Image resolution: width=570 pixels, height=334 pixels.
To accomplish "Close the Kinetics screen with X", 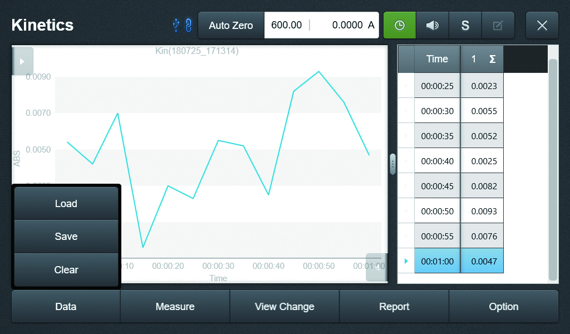I will click(542, 25).
